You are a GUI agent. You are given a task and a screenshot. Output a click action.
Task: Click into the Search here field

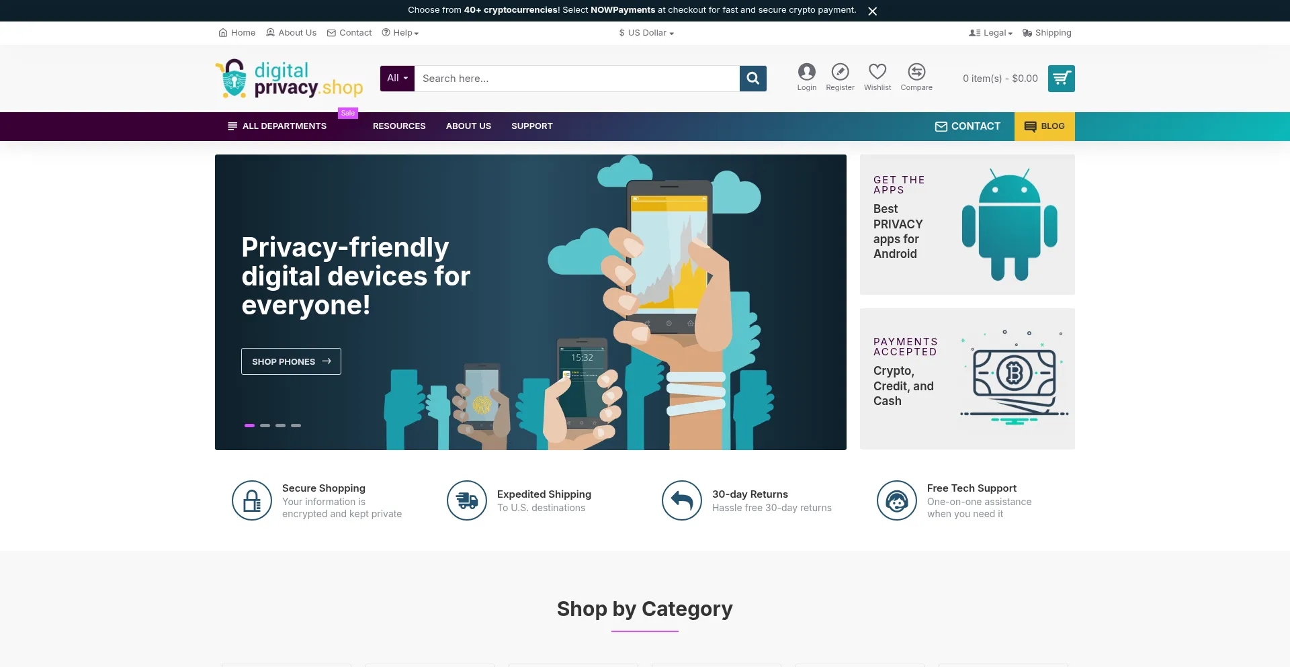point(576,79)
